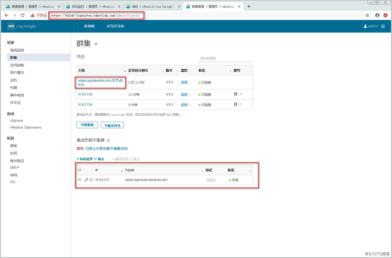Go forward in browser history

point(15,15)
